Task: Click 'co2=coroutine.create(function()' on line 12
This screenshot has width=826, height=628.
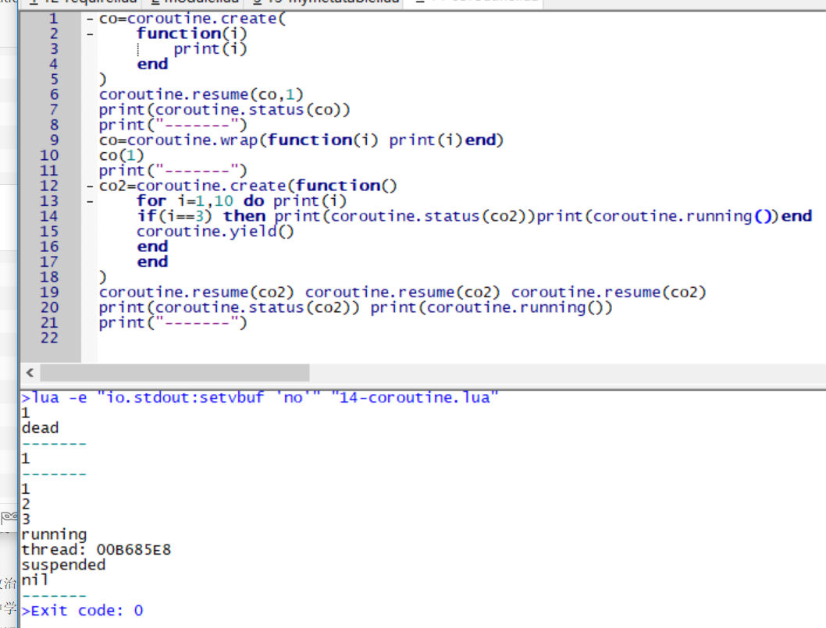Action: pyautogui.click(x=247, y=186)
